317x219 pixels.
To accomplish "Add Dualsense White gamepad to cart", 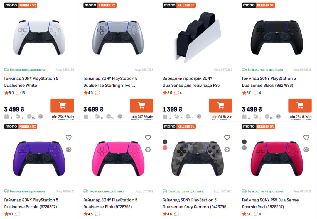I will [62, 106].
